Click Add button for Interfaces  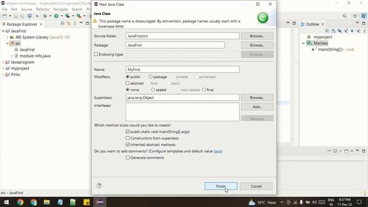(257, 106)
